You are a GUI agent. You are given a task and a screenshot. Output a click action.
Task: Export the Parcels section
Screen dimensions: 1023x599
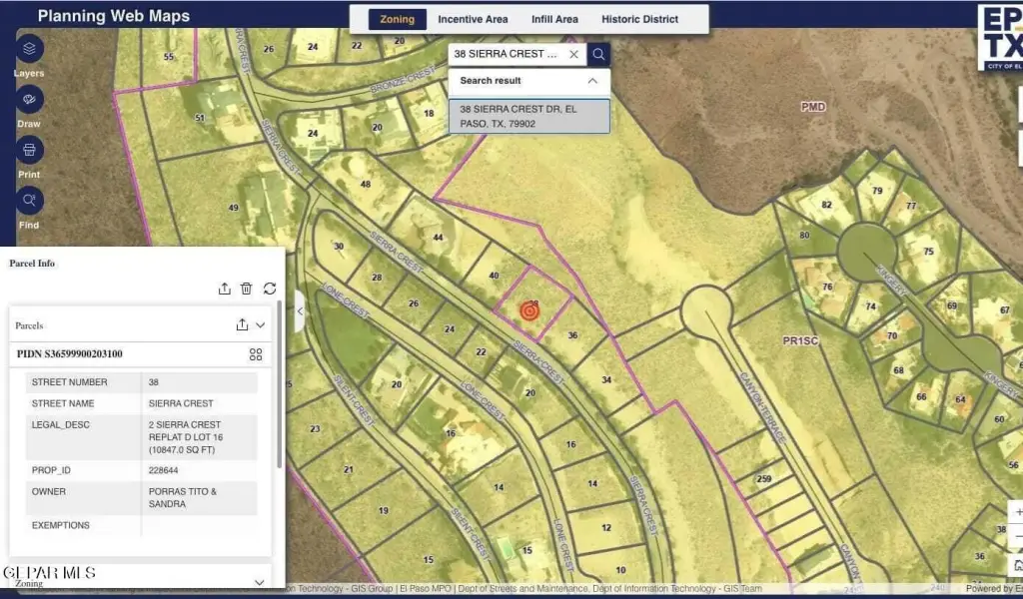[x=242, y=324]
